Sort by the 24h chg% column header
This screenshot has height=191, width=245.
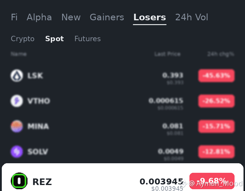(x=220, y=54)
